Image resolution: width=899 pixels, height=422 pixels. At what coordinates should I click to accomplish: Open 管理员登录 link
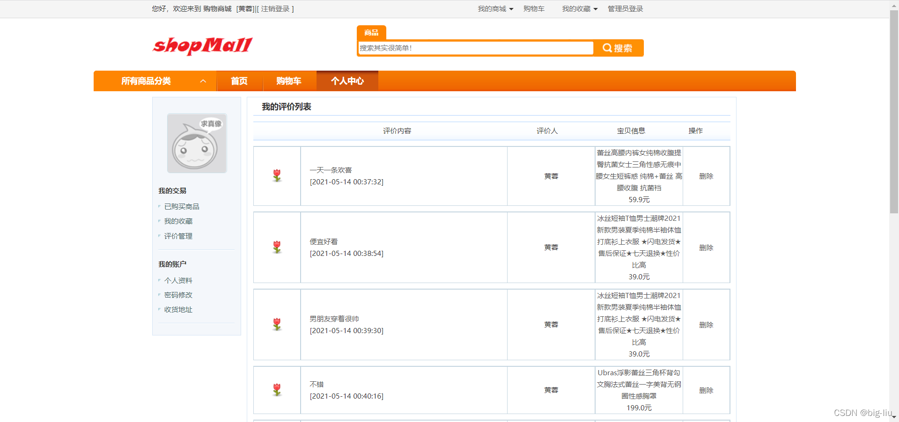tap(625, 9)
